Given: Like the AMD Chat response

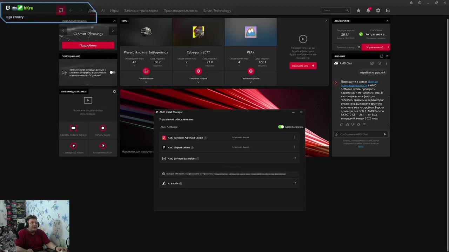Looking at the screenshot, I should point(347,124).
